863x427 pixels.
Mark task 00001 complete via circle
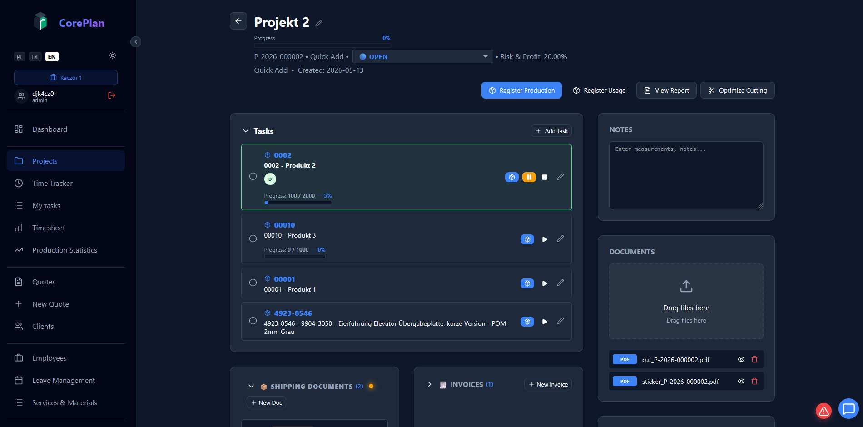253,283
